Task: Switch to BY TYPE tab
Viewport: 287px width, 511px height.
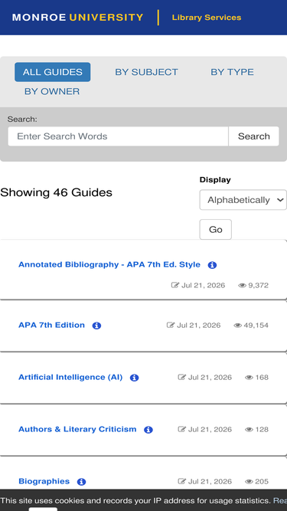Action: (232, 72)
